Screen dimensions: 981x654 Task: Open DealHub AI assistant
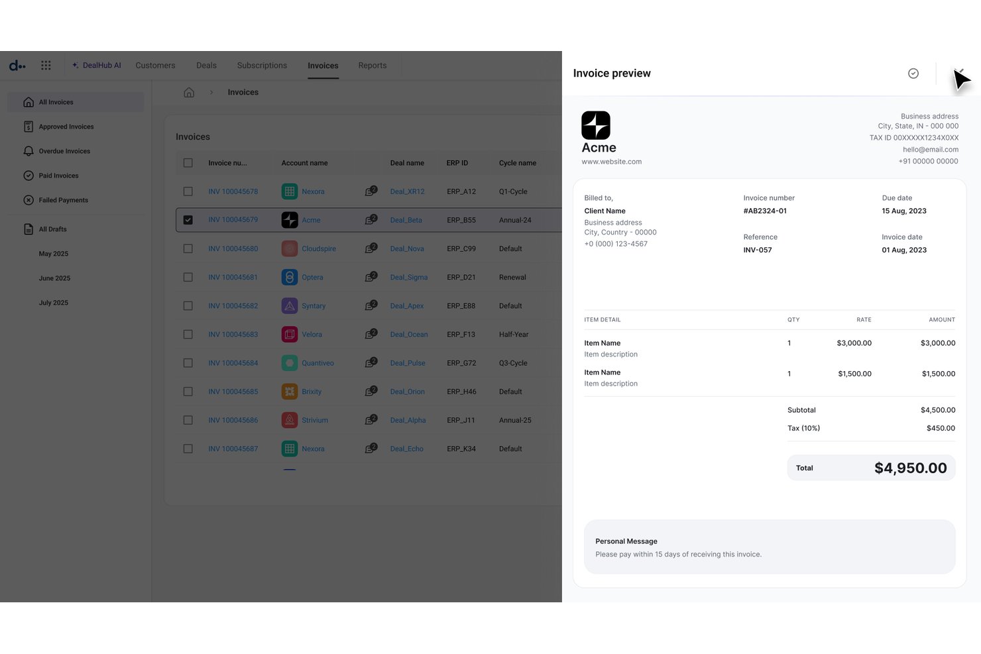click(97, 66)
